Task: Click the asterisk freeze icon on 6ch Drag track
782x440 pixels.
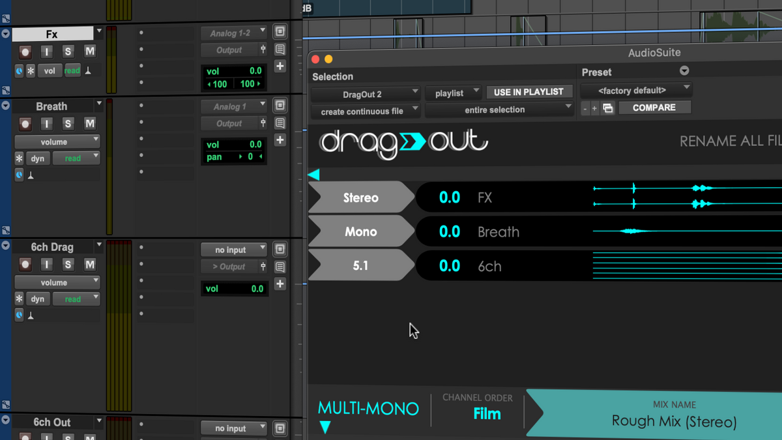Action: click(x=19, y=299)
